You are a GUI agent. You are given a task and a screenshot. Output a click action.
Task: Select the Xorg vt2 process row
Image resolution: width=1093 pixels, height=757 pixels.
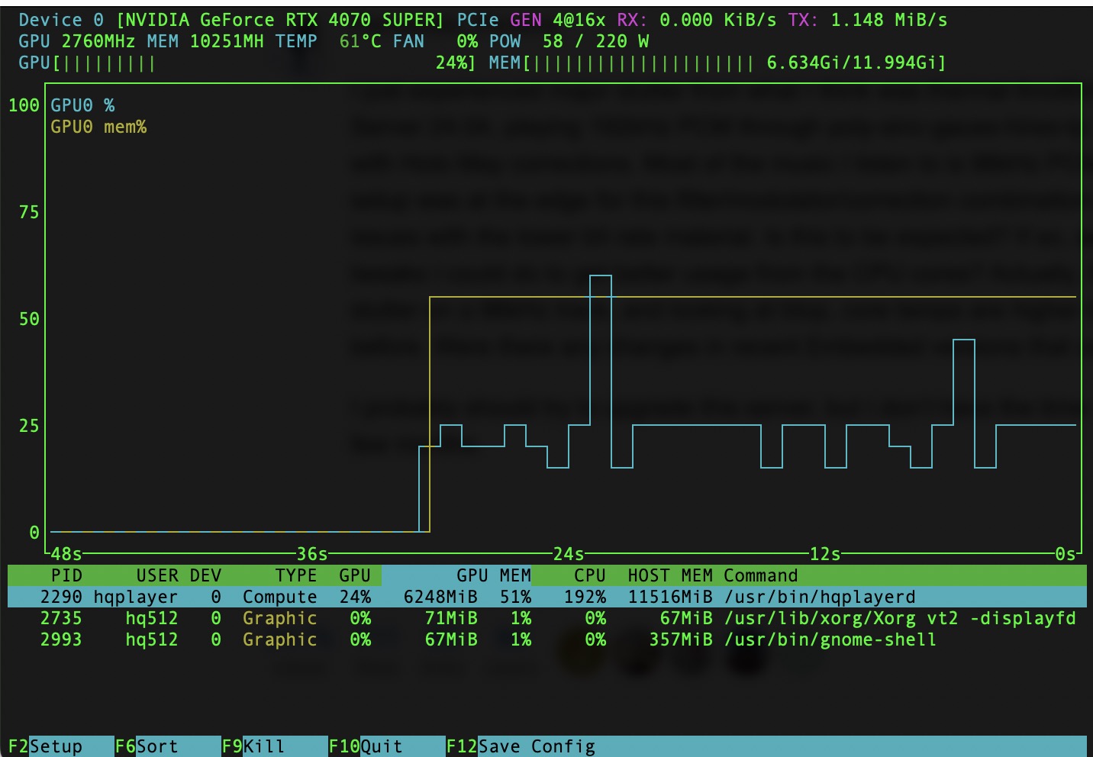click(x=547, y=618)
